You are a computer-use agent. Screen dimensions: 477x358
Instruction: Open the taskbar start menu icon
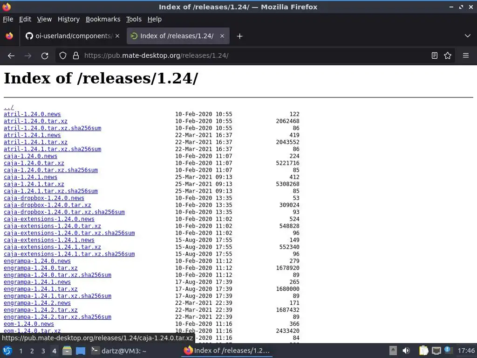7,351
